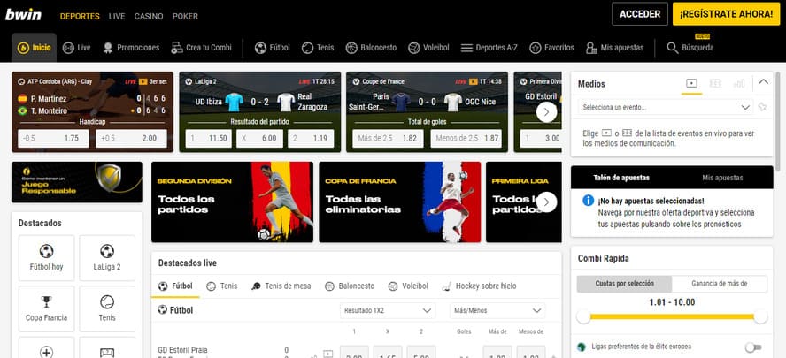Click the favorite star in Medios panel

[762, 107]
